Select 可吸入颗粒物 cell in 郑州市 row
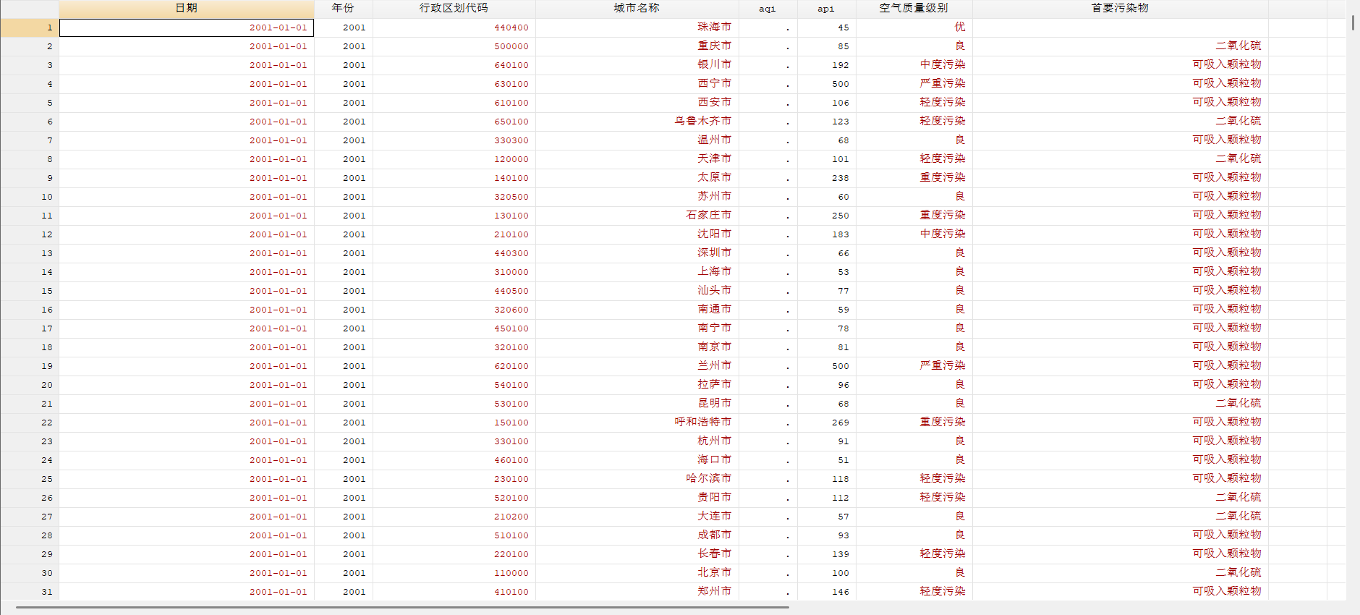1360x615 pixels. click(x=1121, y=592)
